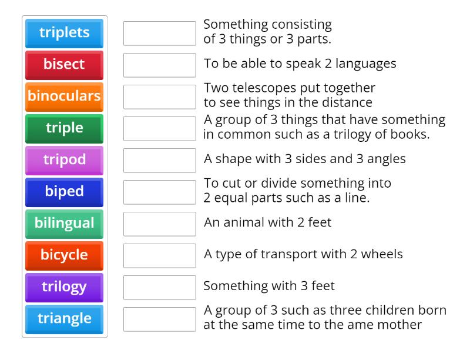Select the green 'bilingual' tile
The width and height of the screenshot is (470, 353).
click(65, 224)
